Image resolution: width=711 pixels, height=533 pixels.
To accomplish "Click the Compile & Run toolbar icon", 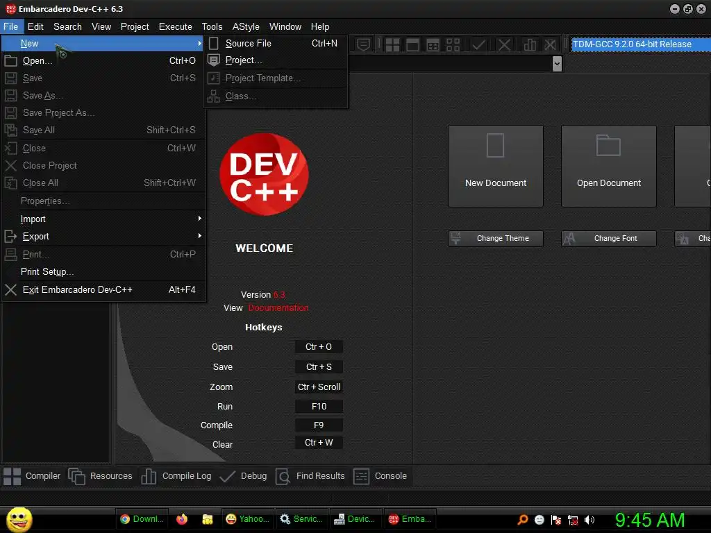I will click(433, 44).
